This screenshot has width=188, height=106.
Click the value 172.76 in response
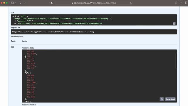(x=30, y=68)
